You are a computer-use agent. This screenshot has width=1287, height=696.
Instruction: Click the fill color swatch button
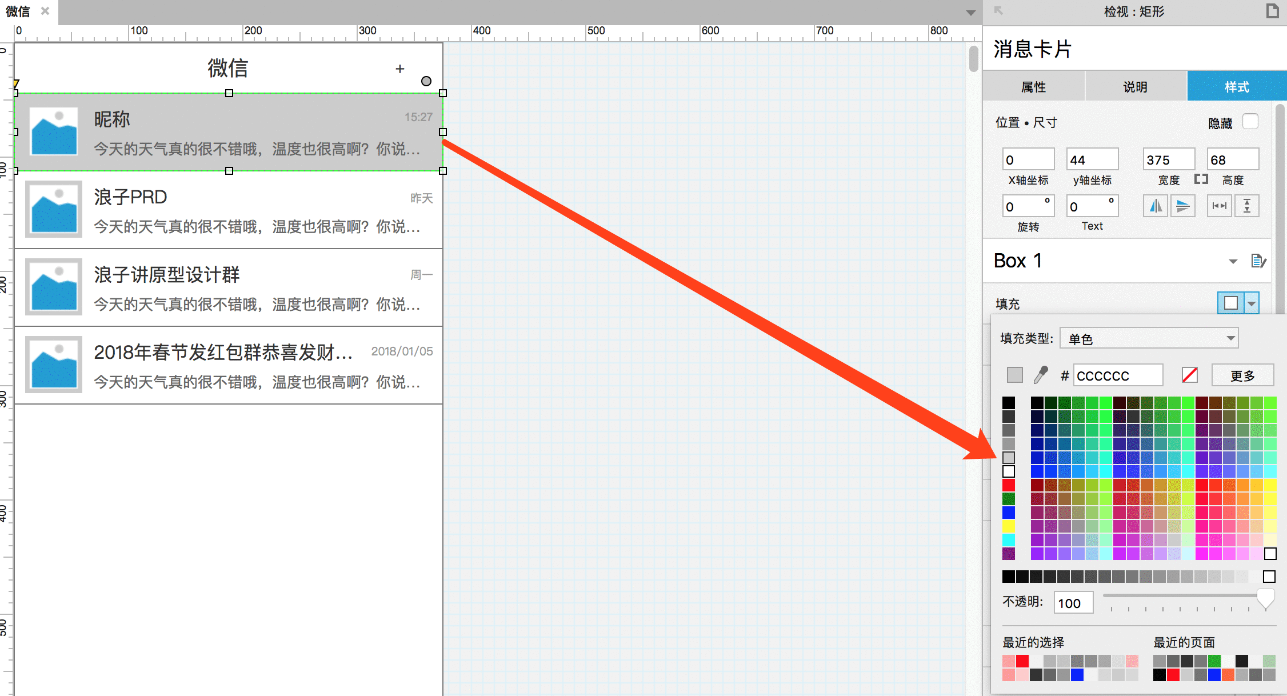1231,303
